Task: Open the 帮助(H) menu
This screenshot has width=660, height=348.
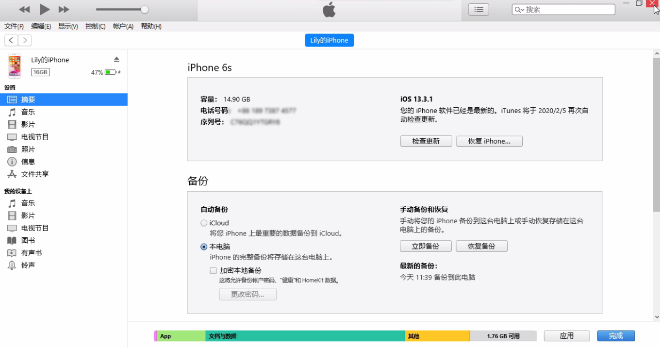Action: (151, 26)
